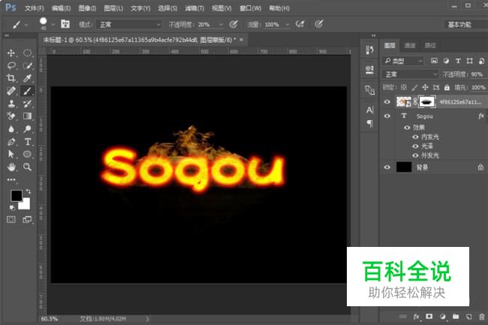
Task: Hide the Sogou text layer
Action: [387, 116]
